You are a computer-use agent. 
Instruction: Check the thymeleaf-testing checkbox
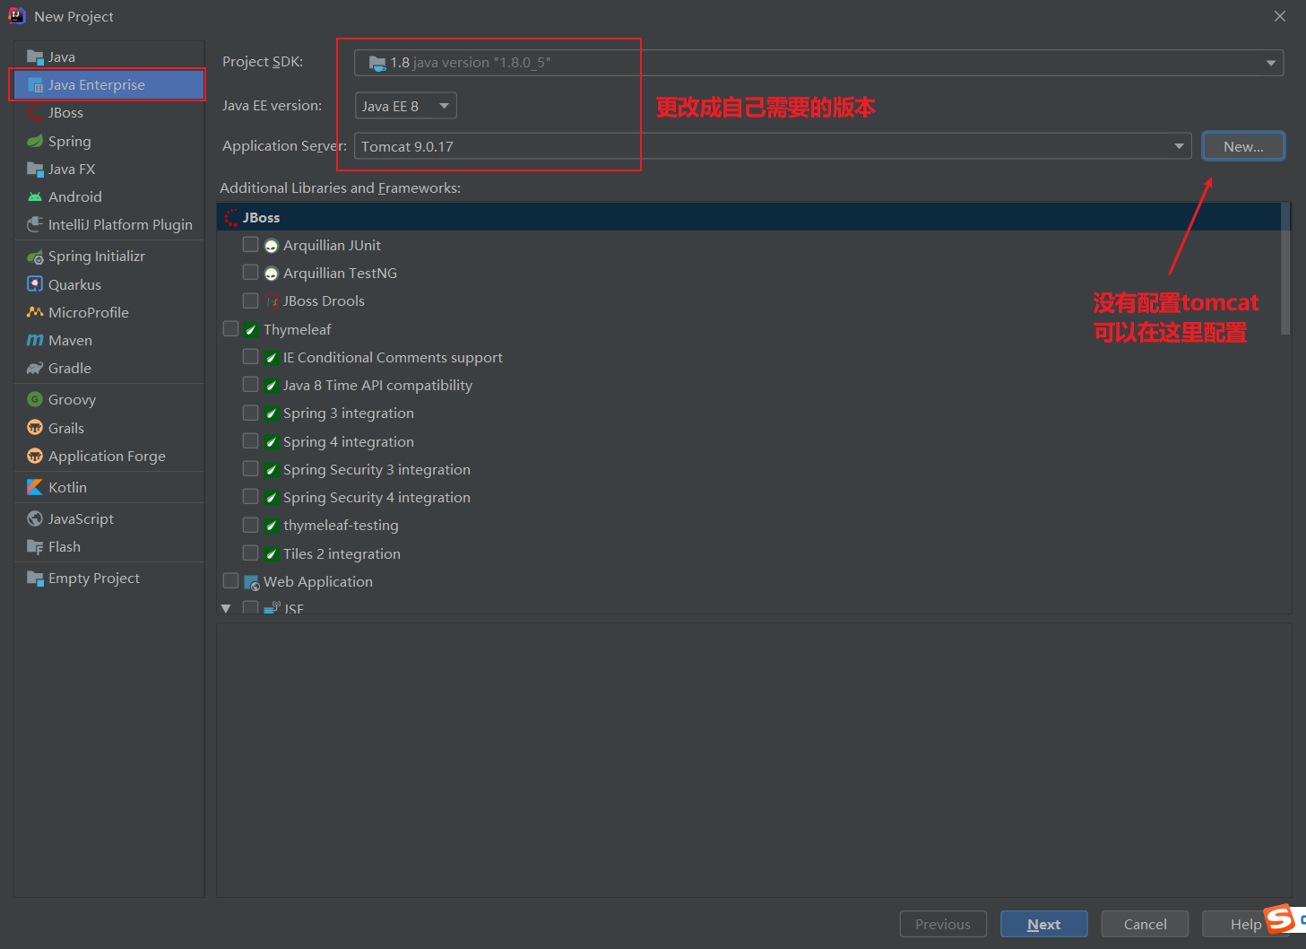[251, 525]
